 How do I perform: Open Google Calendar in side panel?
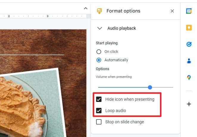click(189, 11)
